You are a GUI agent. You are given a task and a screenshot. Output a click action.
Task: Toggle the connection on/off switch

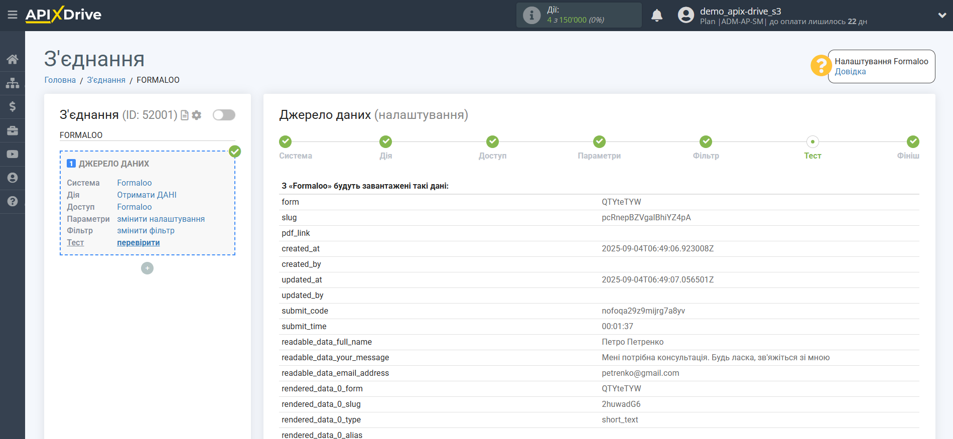coord(224,115)
